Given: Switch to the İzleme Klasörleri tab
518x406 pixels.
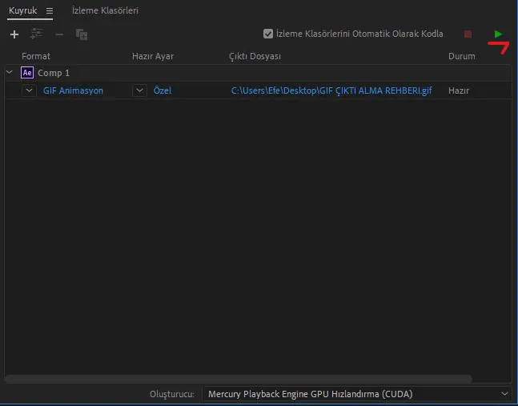Looking at the screenshot, I should point(105,10).
